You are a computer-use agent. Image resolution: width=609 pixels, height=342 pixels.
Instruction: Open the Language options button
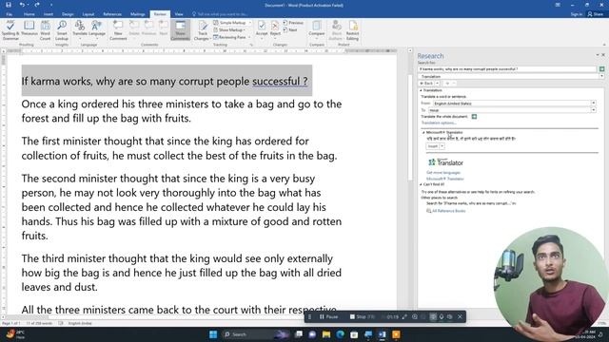point(97,30)
